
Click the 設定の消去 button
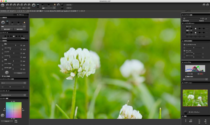[x=20, y=29]
